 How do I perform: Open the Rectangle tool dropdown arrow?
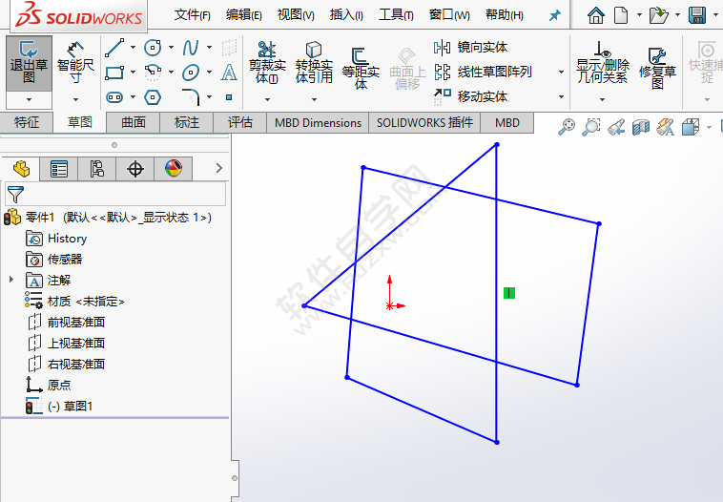[134, 72]
